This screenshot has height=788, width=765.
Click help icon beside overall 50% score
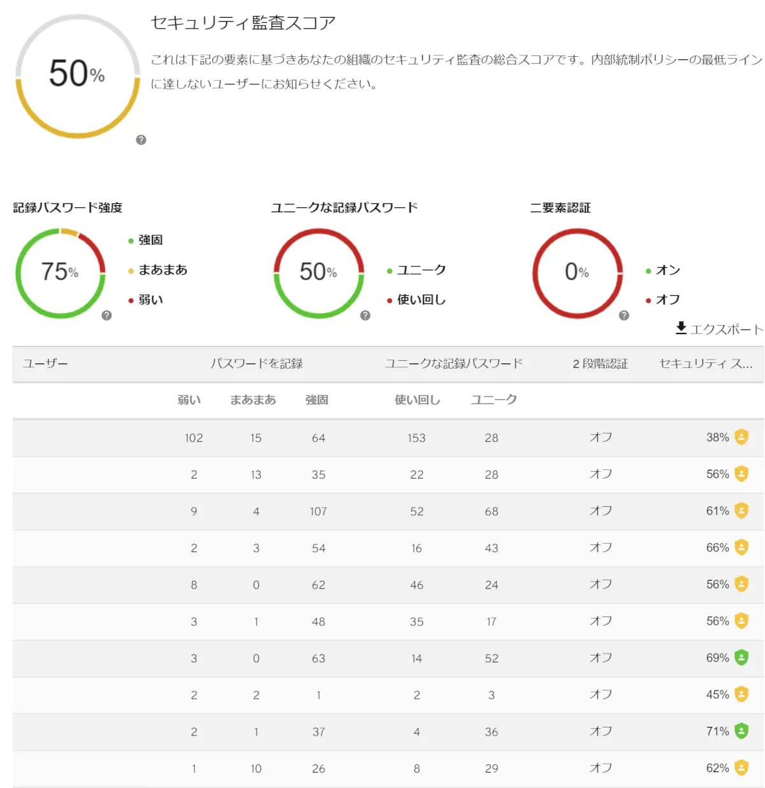coord(141,140)
